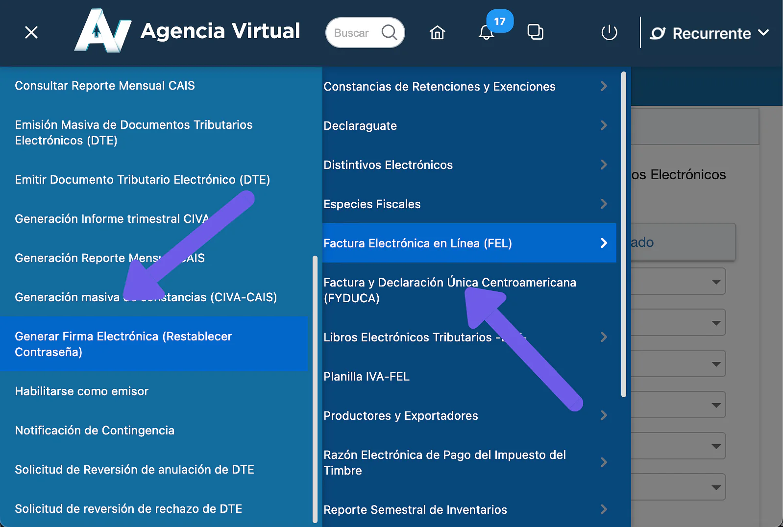Go to home via house icon
The width and height of the screenshot is (783, 527).
click(x=437, y=32)
